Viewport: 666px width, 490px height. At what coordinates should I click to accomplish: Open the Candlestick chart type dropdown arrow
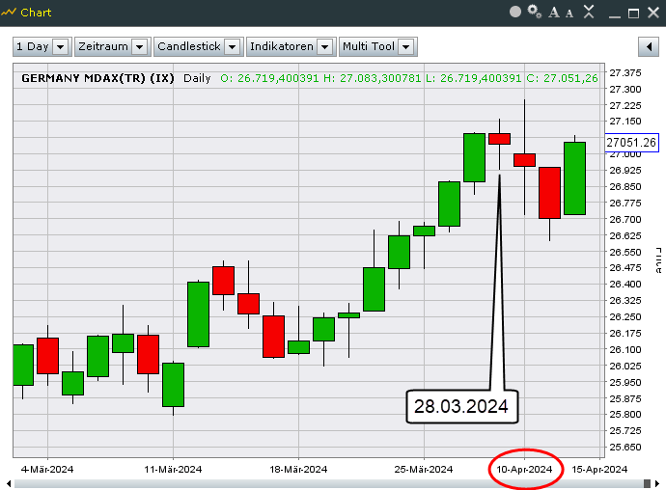tap(232, 46)
